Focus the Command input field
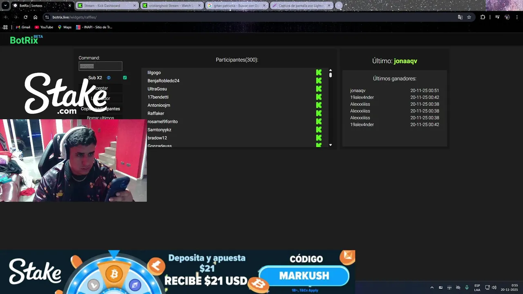This screenshot has height=294, width=523. (x=101, y=66)
